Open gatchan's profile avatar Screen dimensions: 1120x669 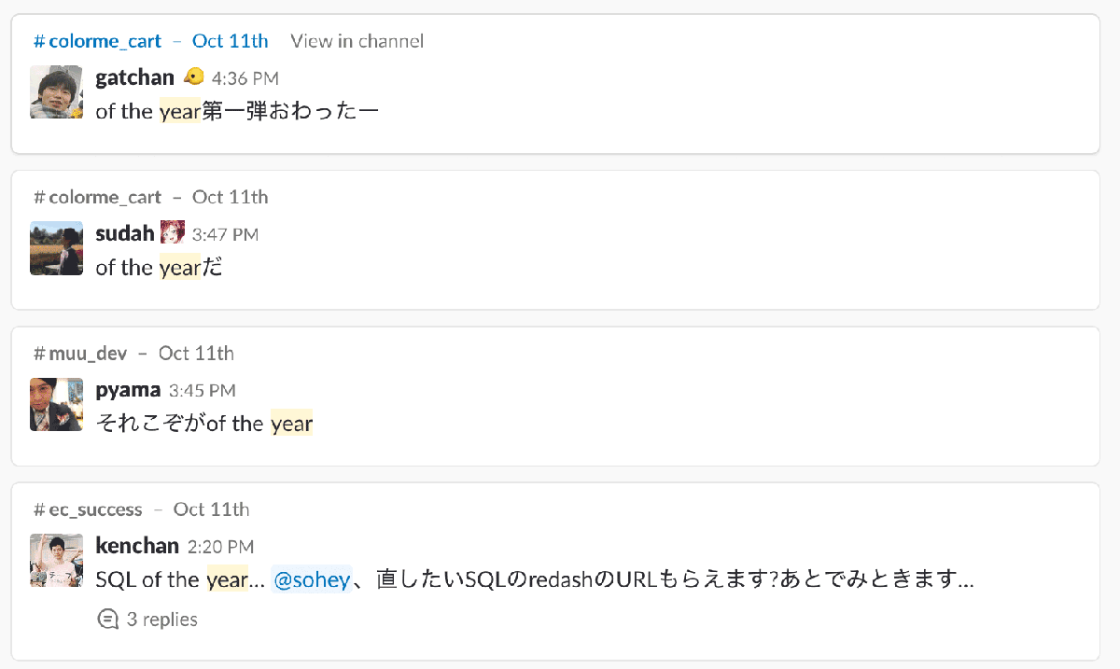(x=57, y=92)
